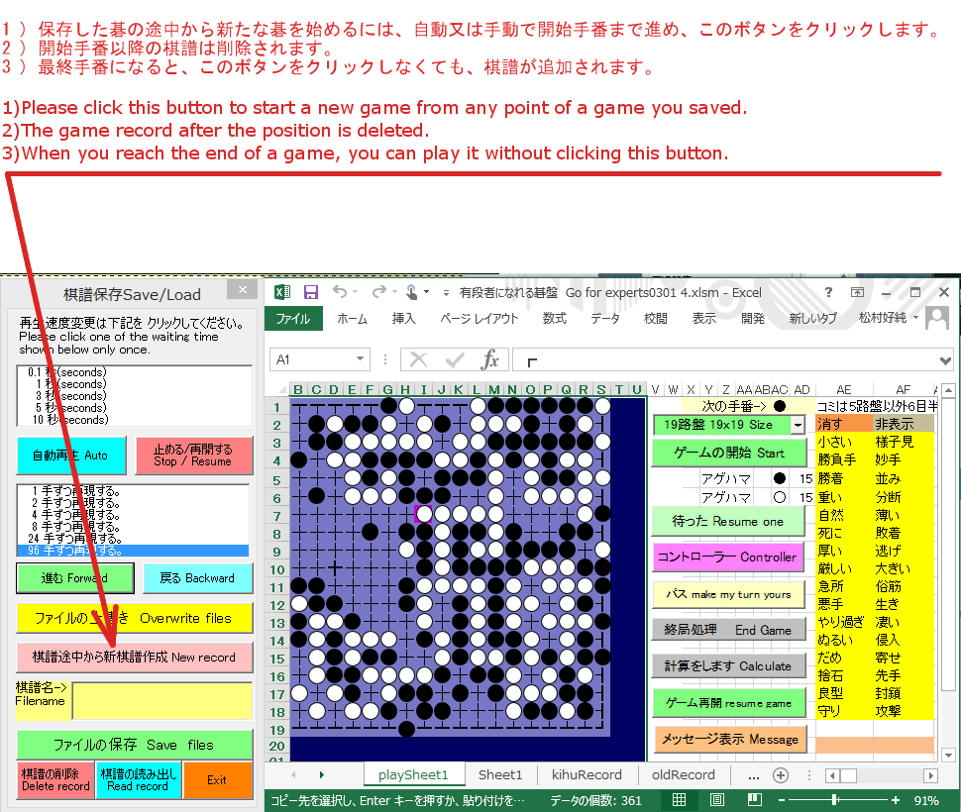Click the touch mode hand icon
This screenshot has width=961, height=812.
[412, 292]
